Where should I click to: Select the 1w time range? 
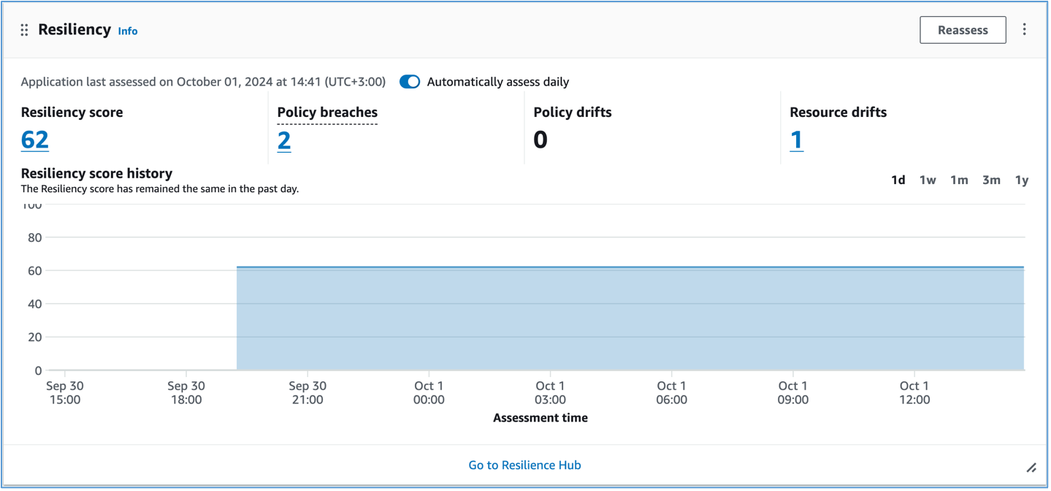pyautogui.click(x=927, y=179)
